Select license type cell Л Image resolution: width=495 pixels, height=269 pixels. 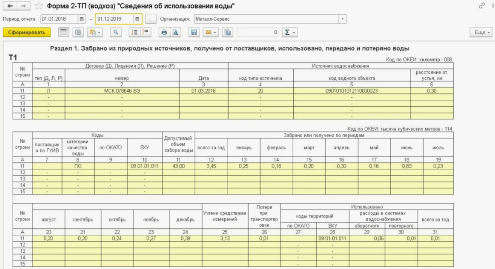(48, 91)
